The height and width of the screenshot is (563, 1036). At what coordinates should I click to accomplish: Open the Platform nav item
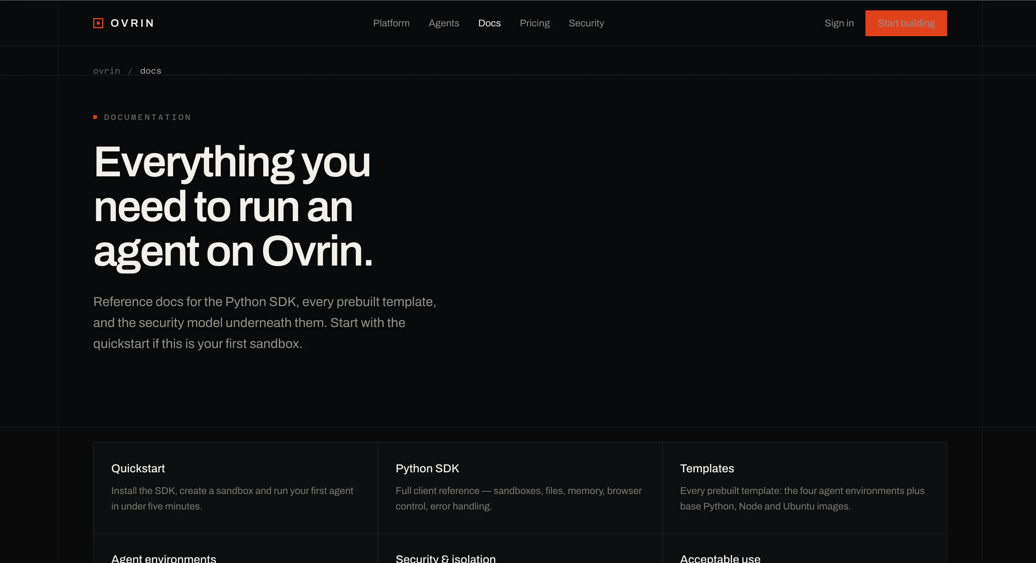(391, 23)
